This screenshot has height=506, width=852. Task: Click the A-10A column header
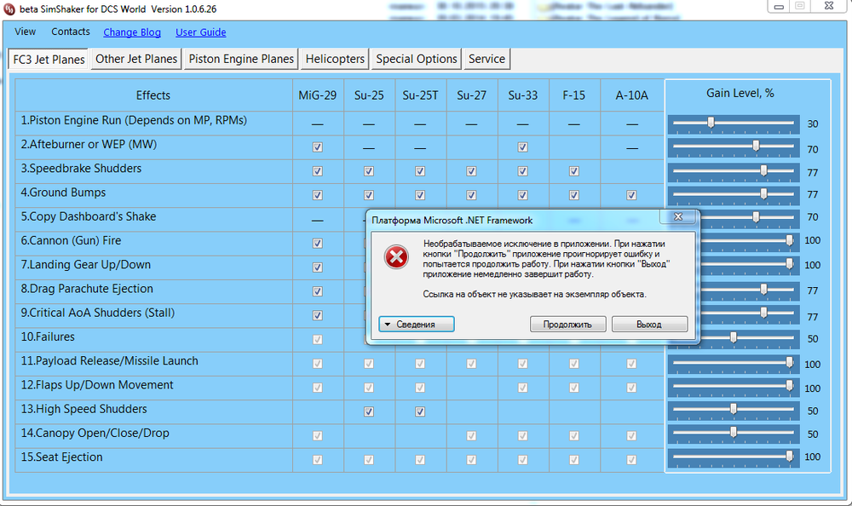631,95
